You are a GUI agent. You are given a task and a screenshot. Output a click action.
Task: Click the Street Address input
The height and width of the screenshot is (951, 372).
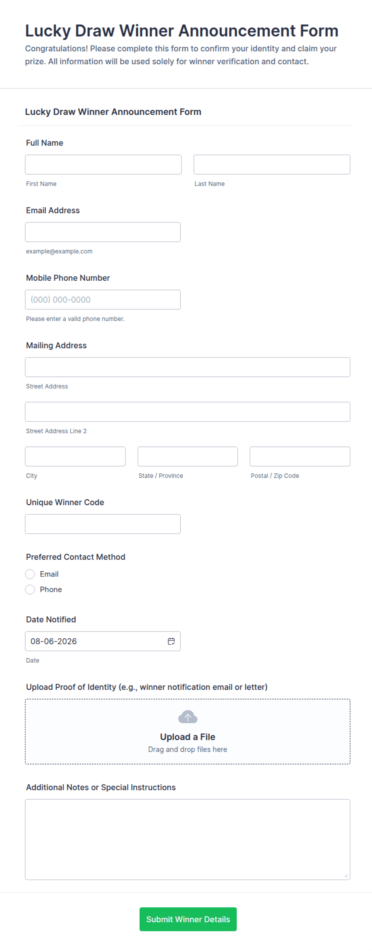[188, 367]
